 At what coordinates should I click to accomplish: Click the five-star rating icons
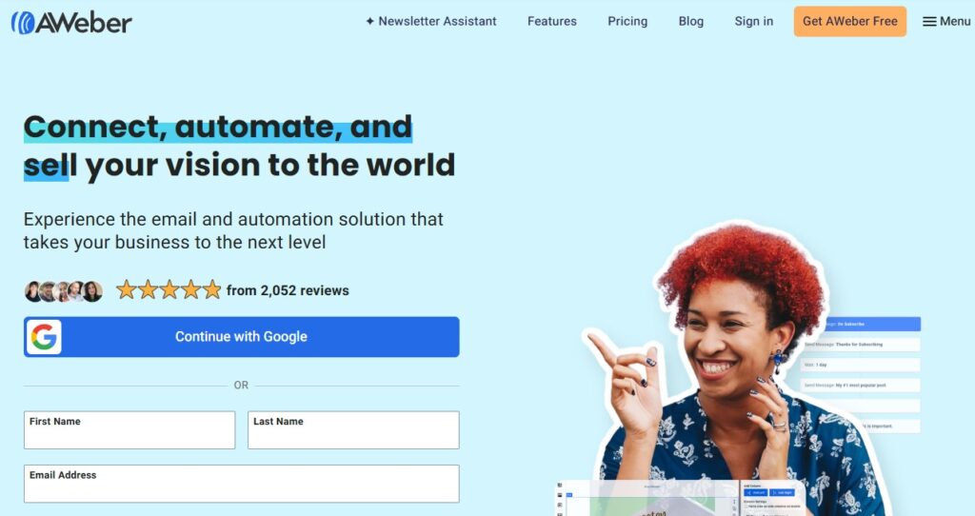[x=169, y=289]
